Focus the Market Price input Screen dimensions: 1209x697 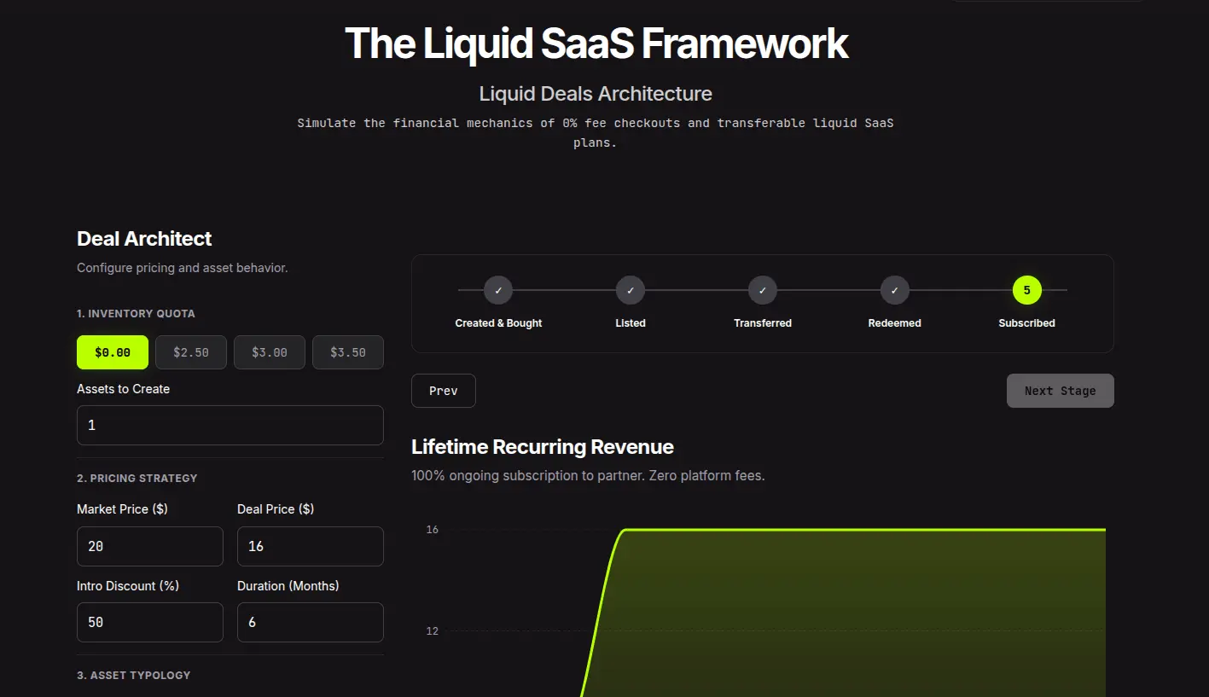pos(150,546)
